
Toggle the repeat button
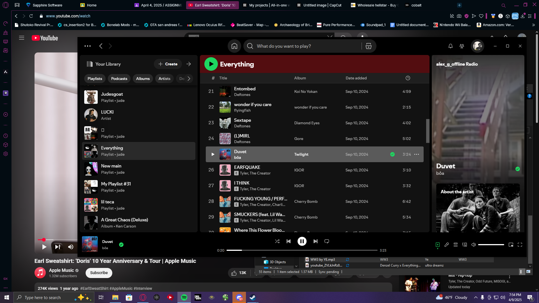tap(327, 241)
